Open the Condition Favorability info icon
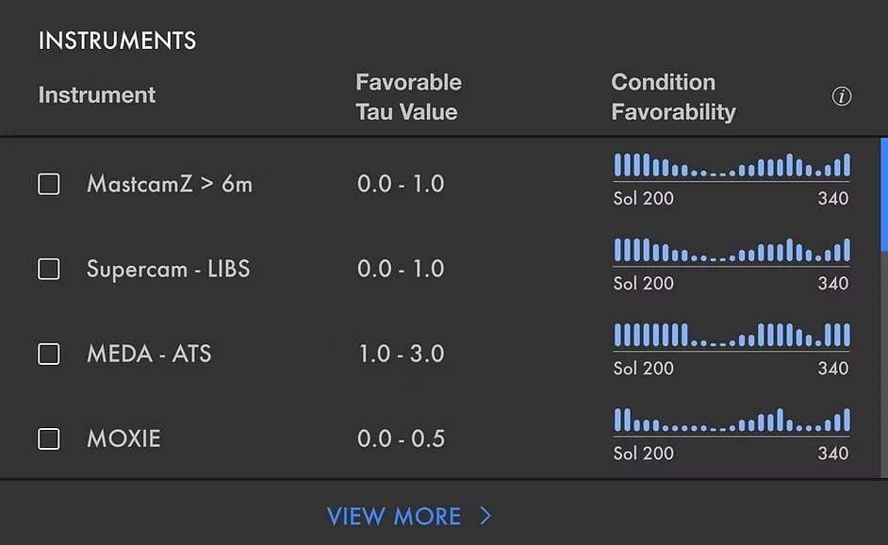This screenshot has height=545, width=888. [x=842, y=96]
